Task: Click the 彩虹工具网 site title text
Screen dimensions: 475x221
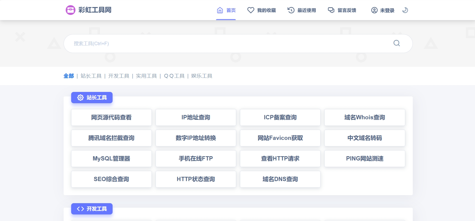Action: click(x=95, y=10)
